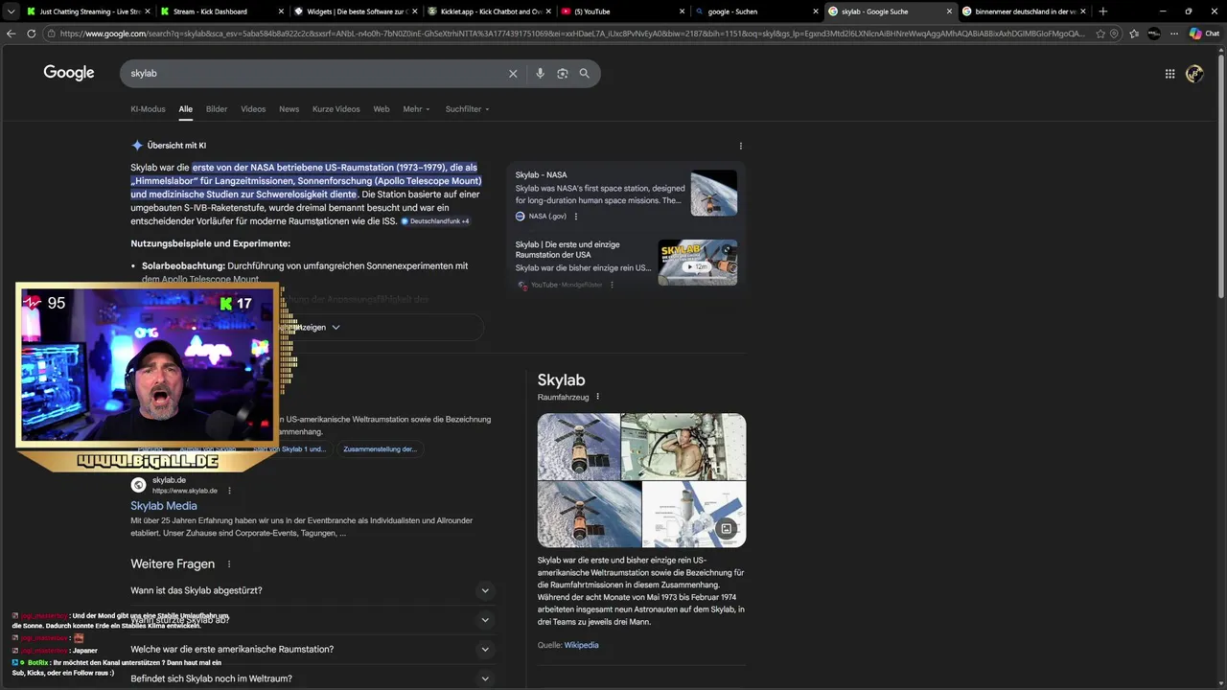This screenshot has width=1227, height=690.
Task: Select the Kurze Videos tab
Action: 336,109
